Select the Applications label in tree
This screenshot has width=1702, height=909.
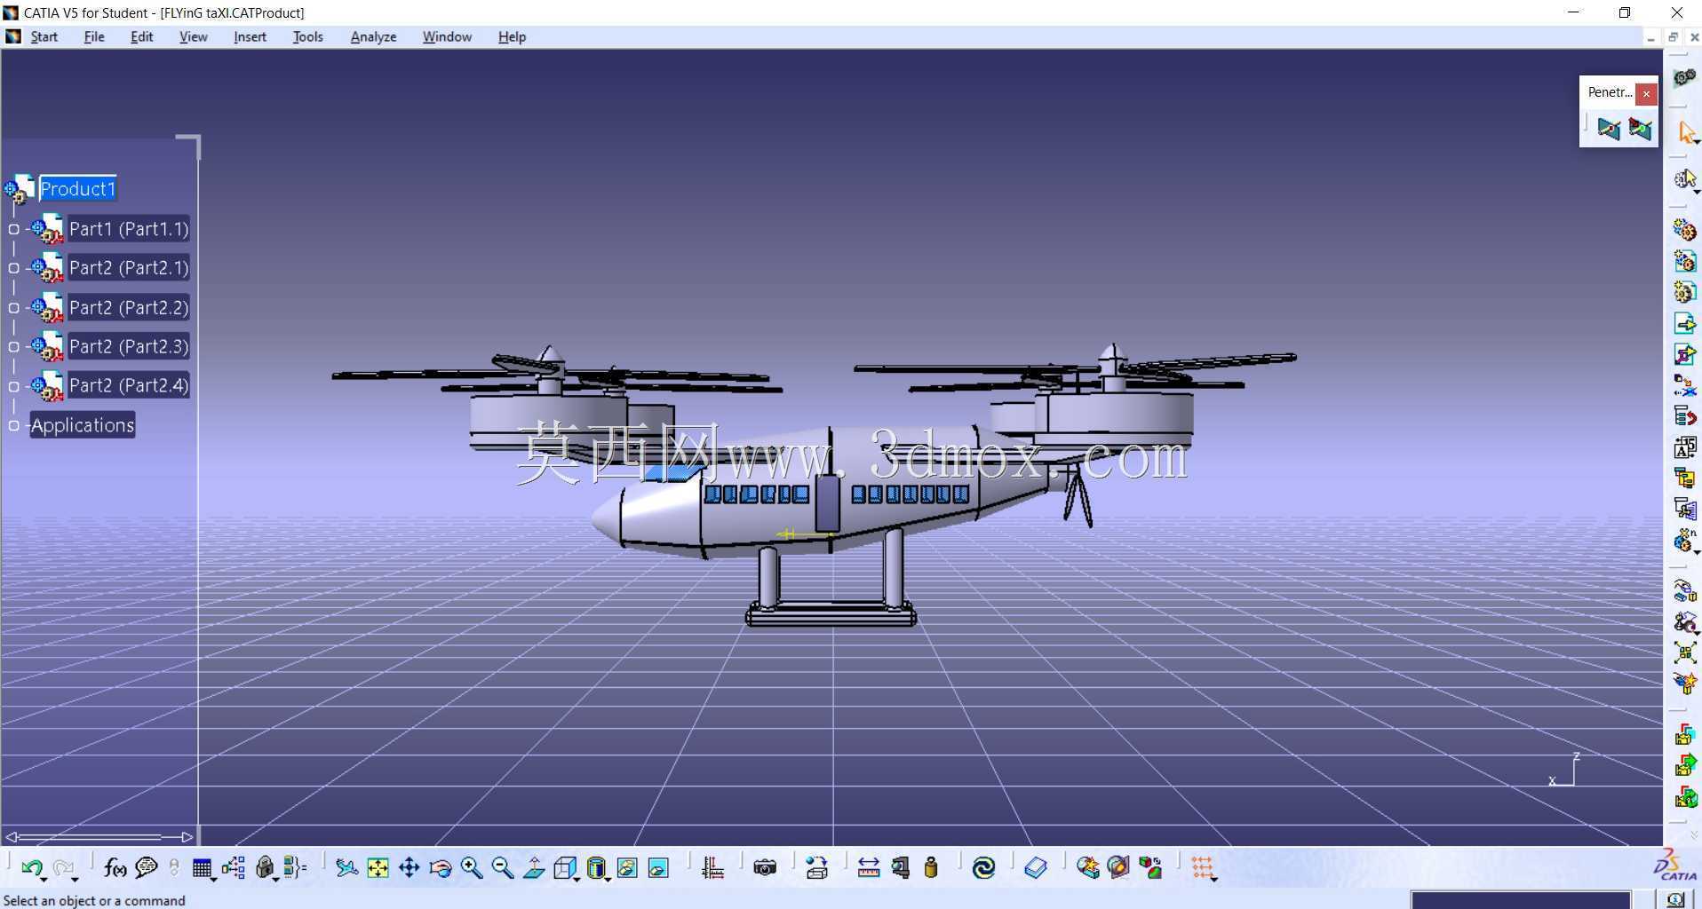pyautogui.click(x=83, y=425)
